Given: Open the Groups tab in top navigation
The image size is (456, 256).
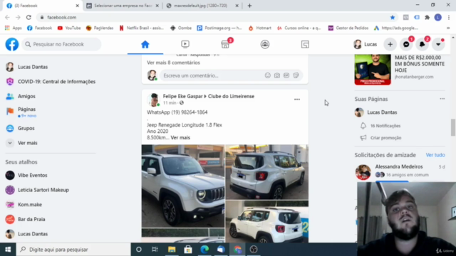Looking at the screenshot, I should click(265, 44).
